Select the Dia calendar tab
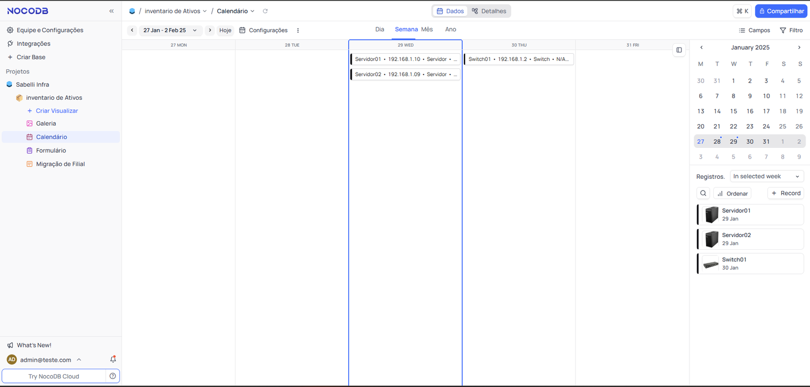The image size is (810, 387). [380, 29]
